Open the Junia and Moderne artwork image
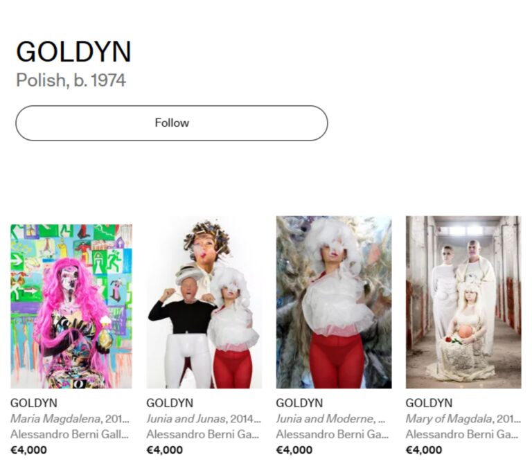 click(x=334, y=302)
